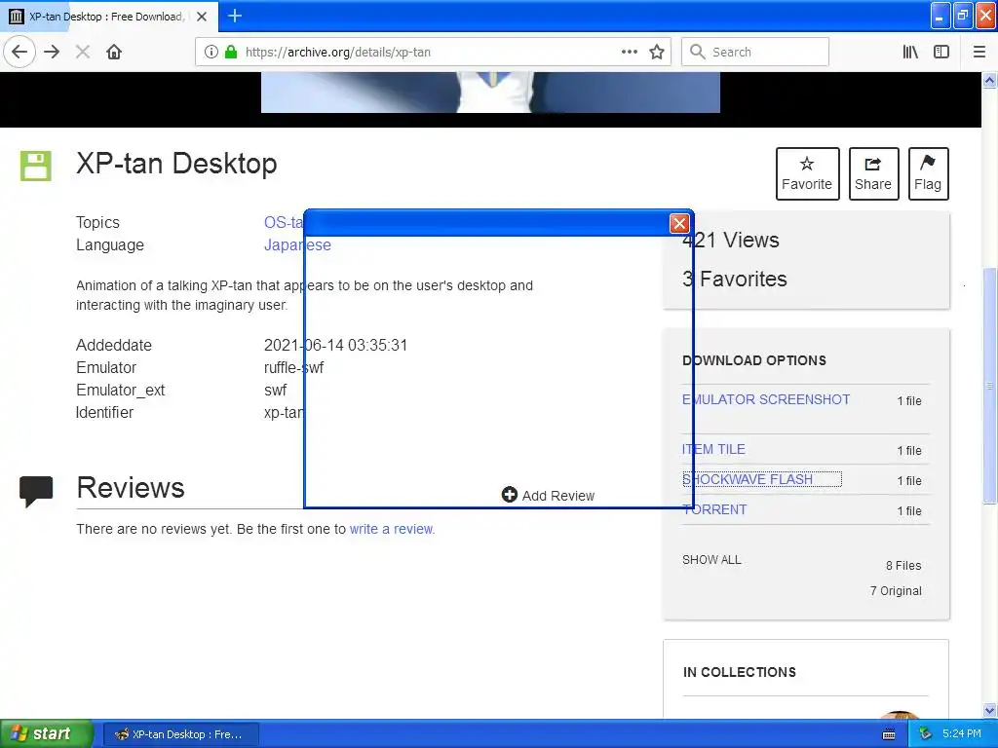Focus the Firefox Search box

tap(755, 53)
